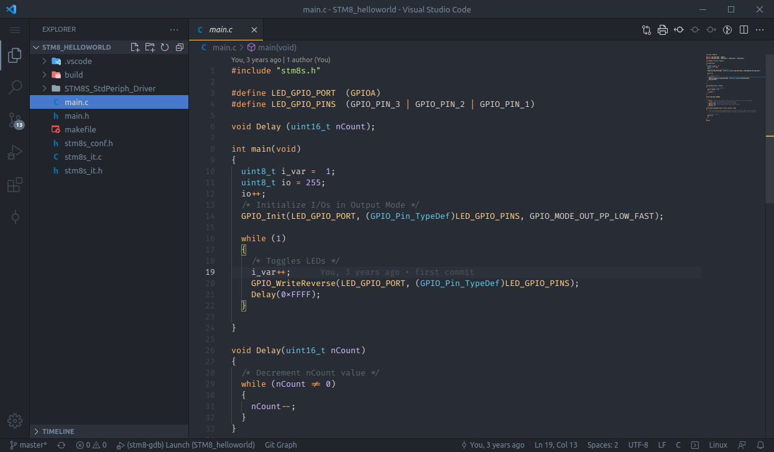Collapse all folders in explorer

coord(180,47)
